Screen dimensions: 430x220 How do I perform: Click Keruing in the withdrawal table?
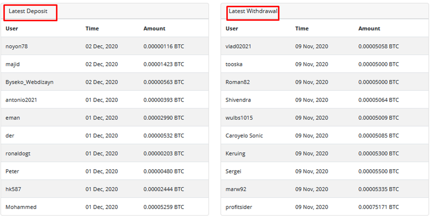coord(235,154)
